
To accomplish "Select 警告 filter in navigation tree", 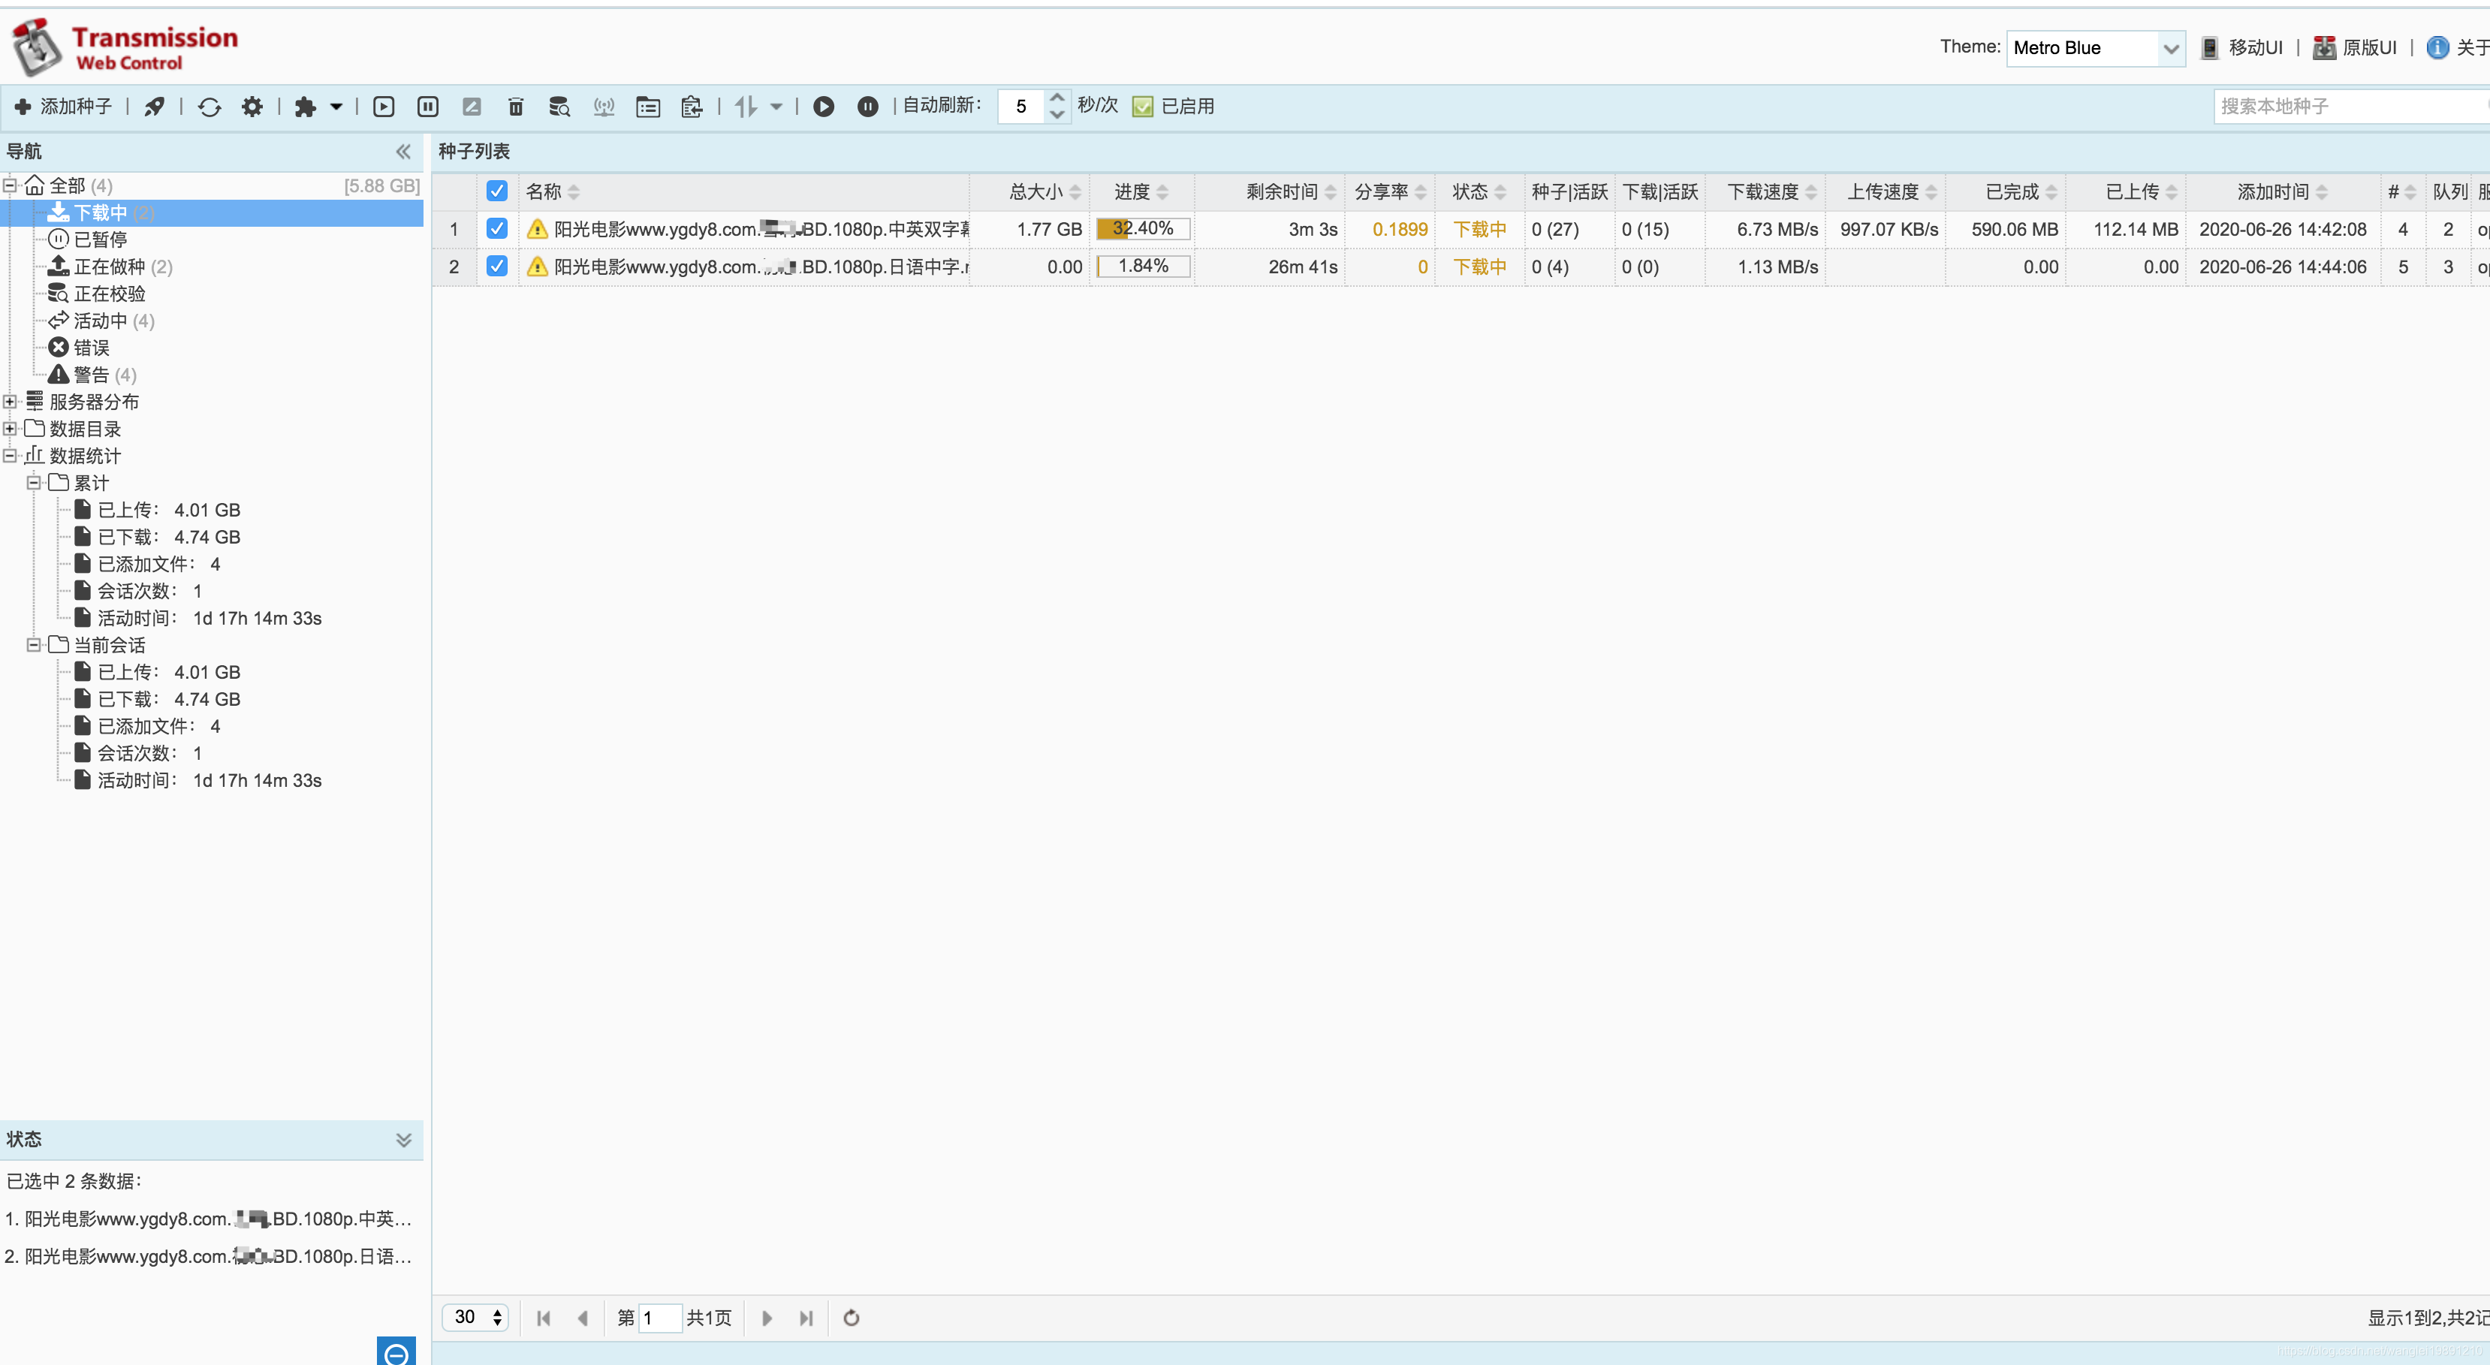I will click(92, 375).
